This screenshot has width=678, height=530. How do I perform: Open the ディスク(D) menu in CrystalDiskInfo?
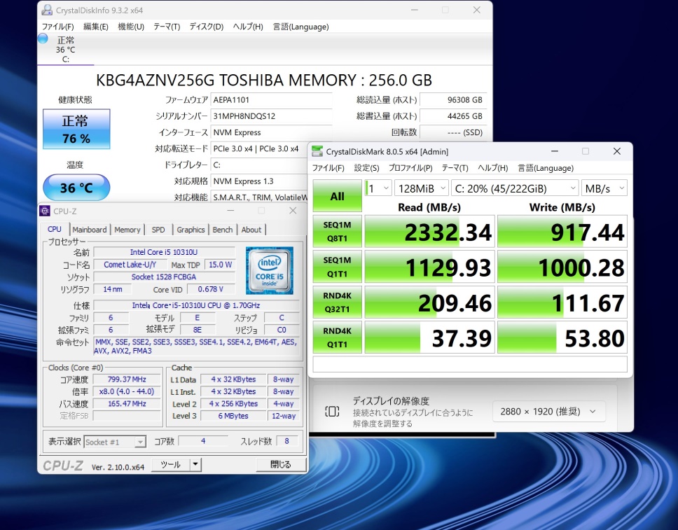[x=206, y=27]
